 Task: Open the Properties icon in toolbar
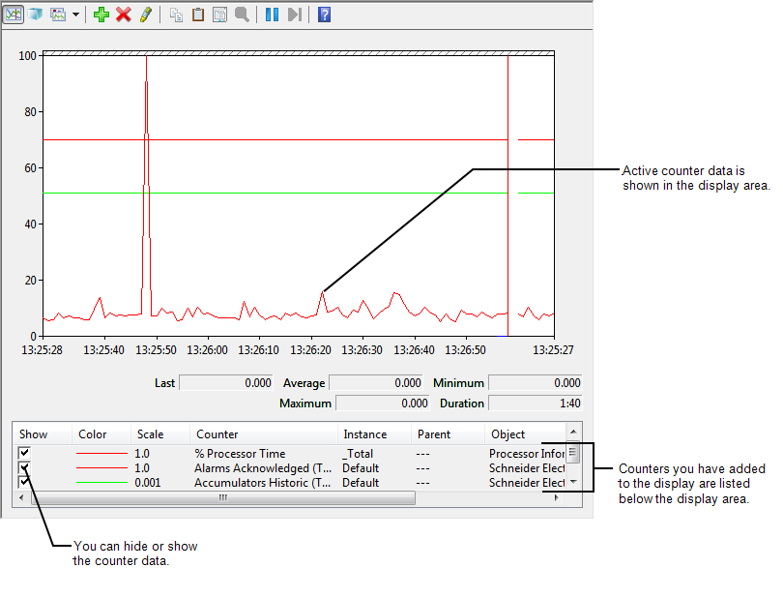click(219, 15)
